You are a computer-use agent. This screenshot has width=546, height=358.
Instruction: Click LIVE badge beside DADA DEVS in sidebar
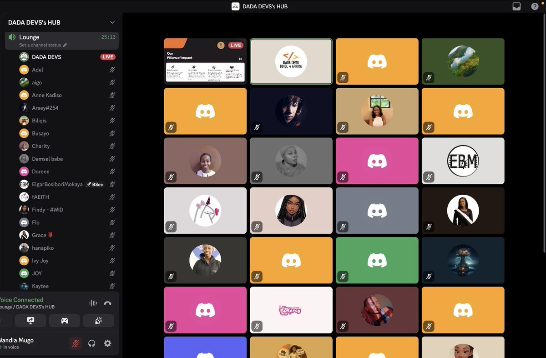point(108,57)
